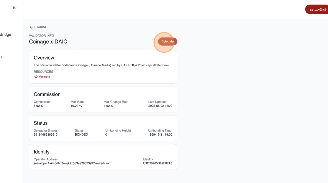Viewport: 328px width, 183px height.
Task: Click the BONDED status value
Action: pyautogui.click(x=81, y=135)
